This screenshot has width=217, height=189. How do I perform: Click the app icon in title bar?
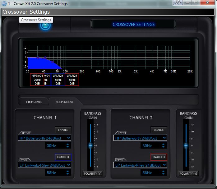[x=4, y=4]
